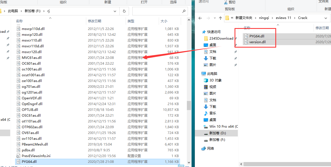The image size is (331, 167).
Task: Click the Cut scissors icon in ribbon
Action: point(226,2)
